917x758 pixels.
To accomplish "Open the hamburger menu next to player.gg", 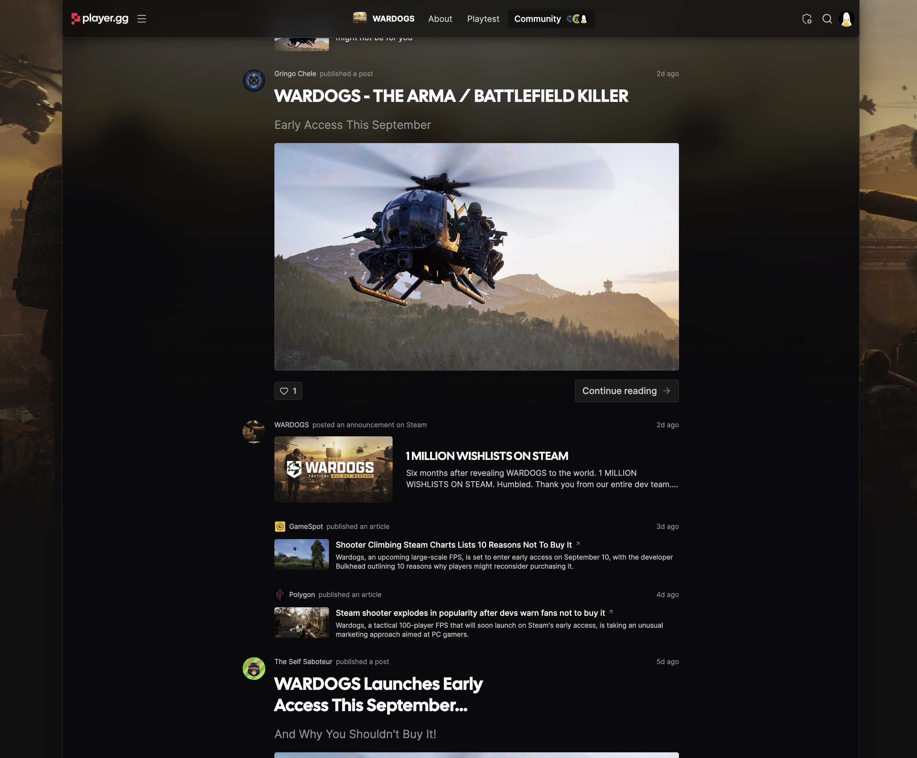I will [141, 19].
